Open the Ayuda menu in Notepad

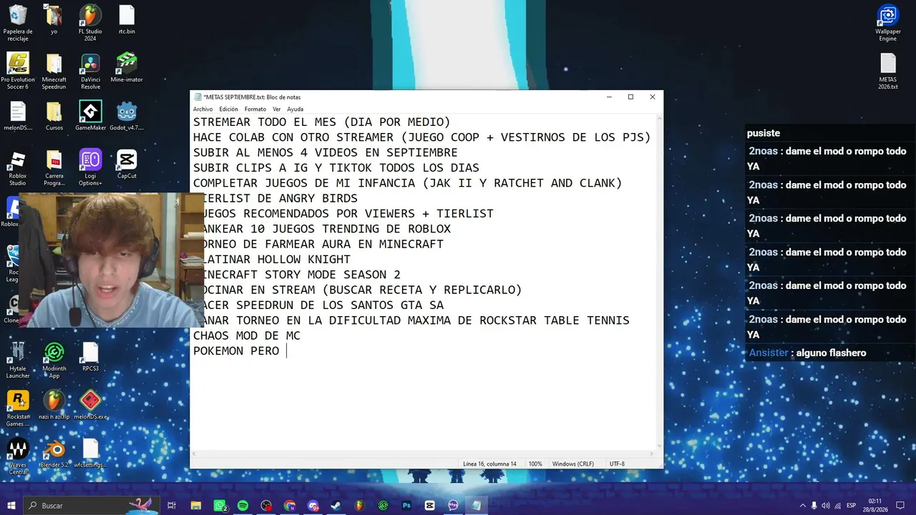(x=295, y=109)
